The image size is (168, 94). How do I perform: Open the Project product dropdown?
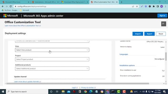pyautogui.click(x=52, y=59)
